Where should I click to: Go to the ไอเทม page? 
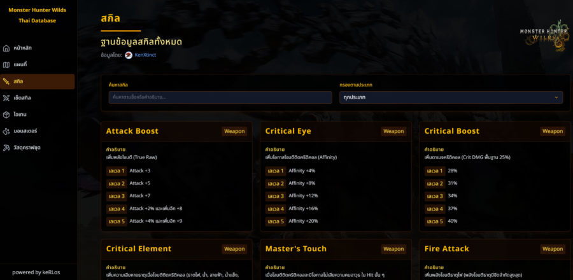tap(38, 115)
